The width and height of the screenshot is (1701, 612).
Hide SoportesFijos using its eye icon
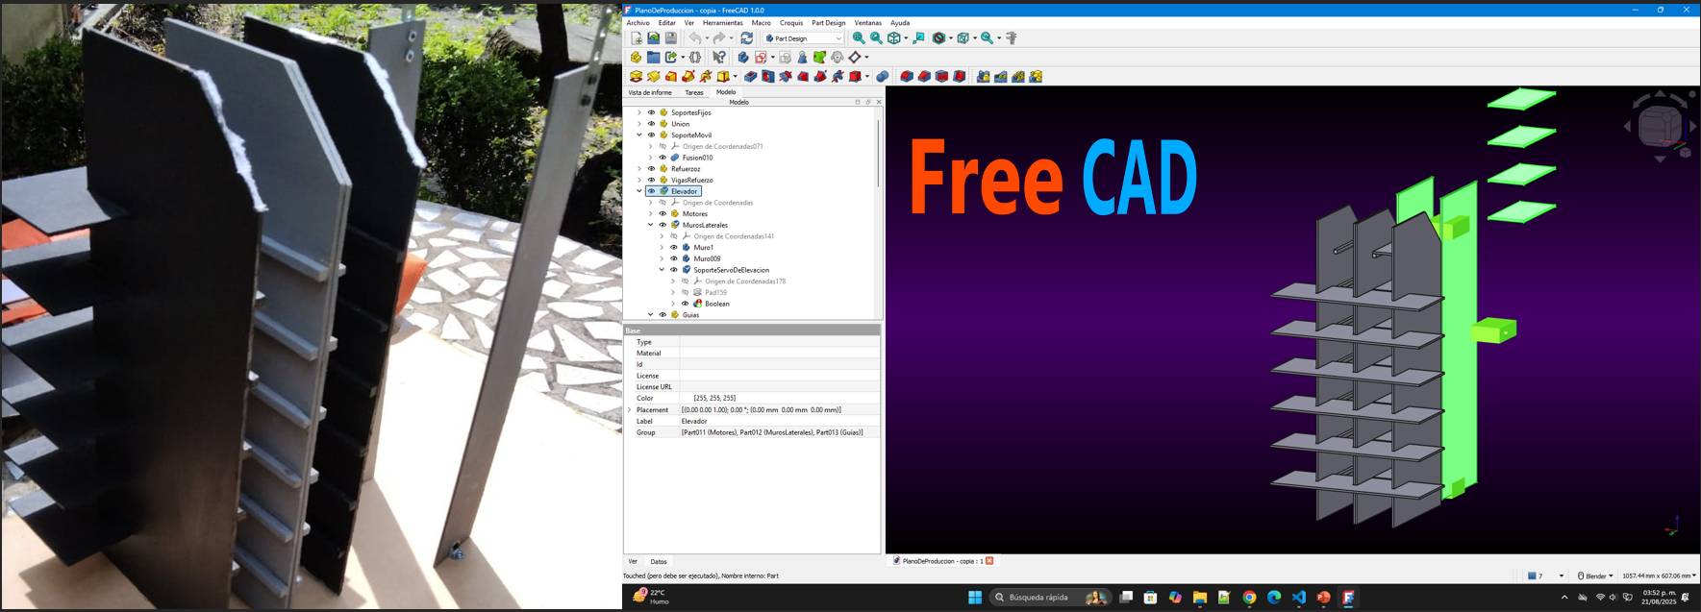651,112
